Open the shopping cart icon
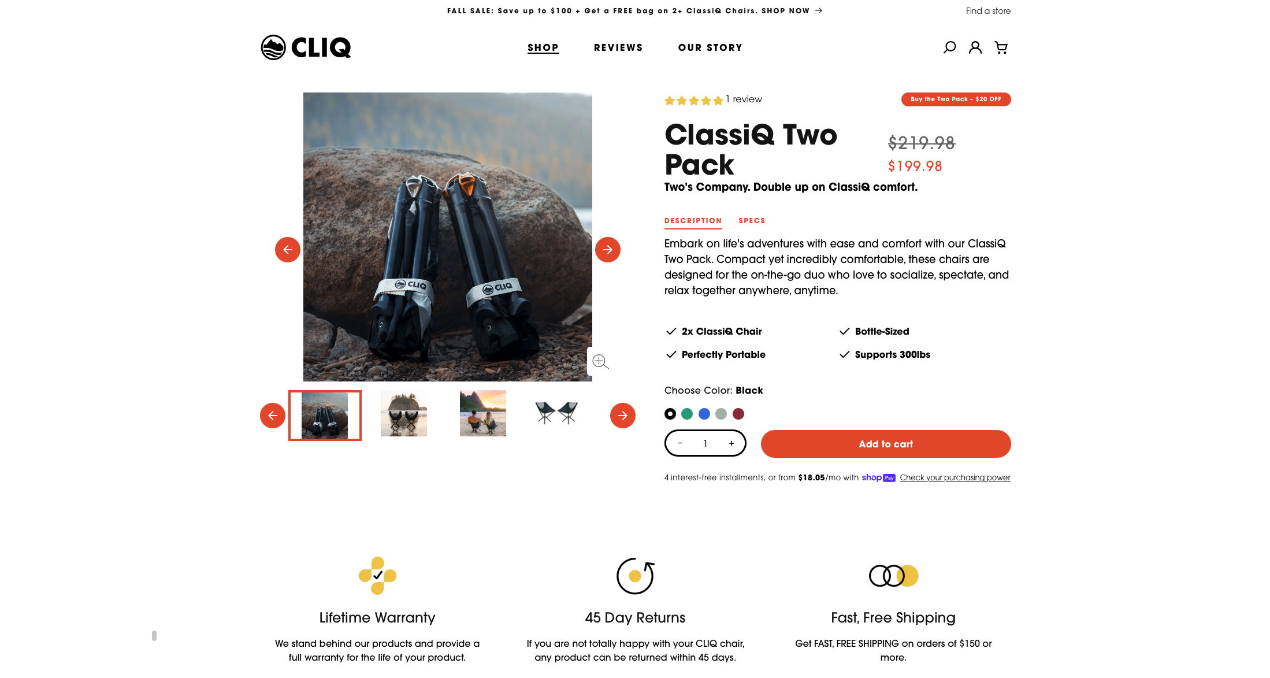This screenshot has width=1270, height=678. point(1001,47)
